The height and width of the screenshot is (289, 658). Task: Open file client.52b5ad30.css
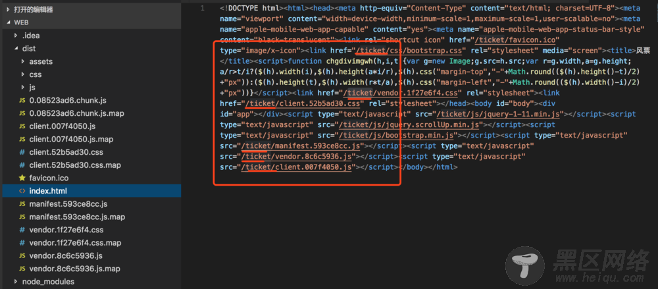66,152
